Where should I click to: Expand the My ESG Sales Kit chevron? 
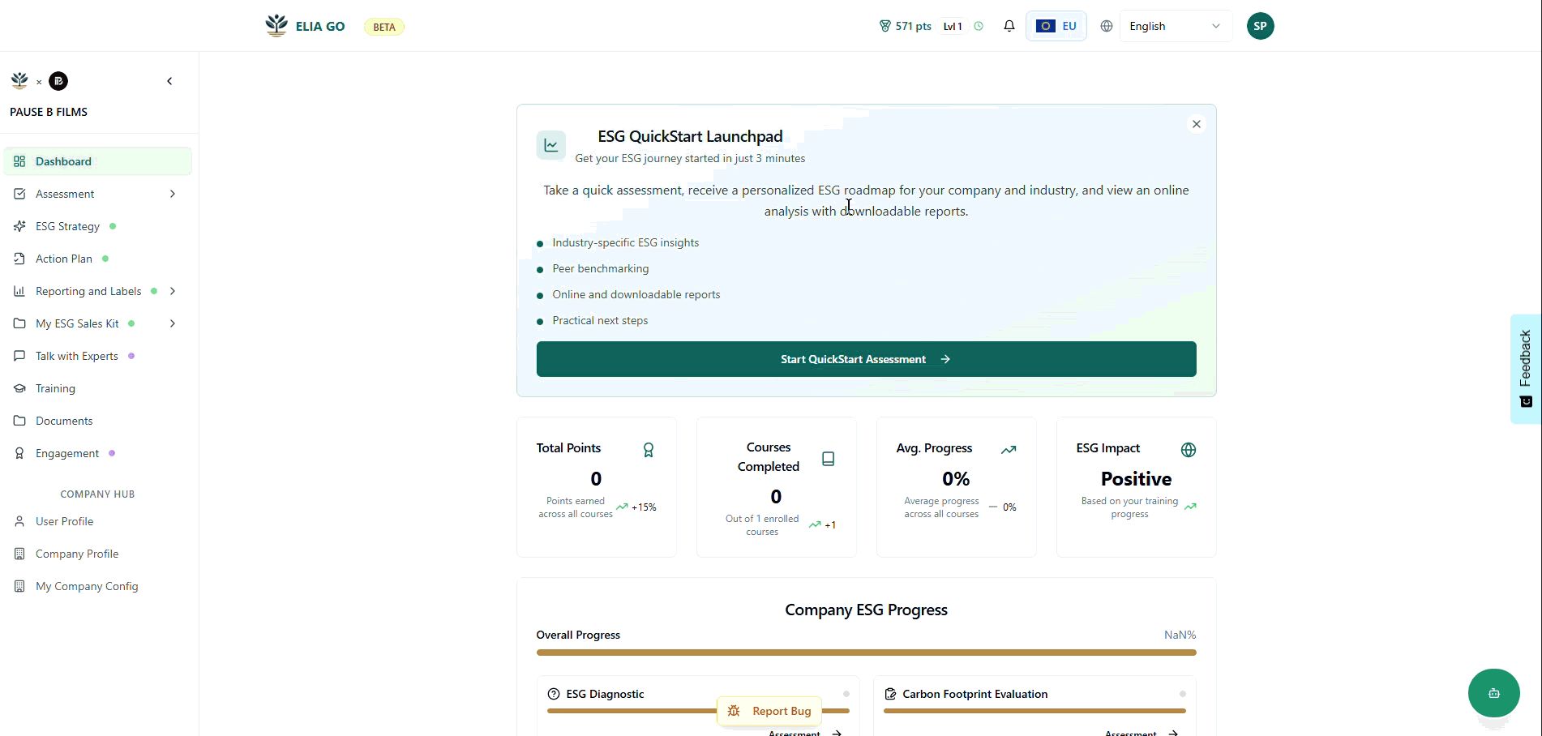(173, 323)
